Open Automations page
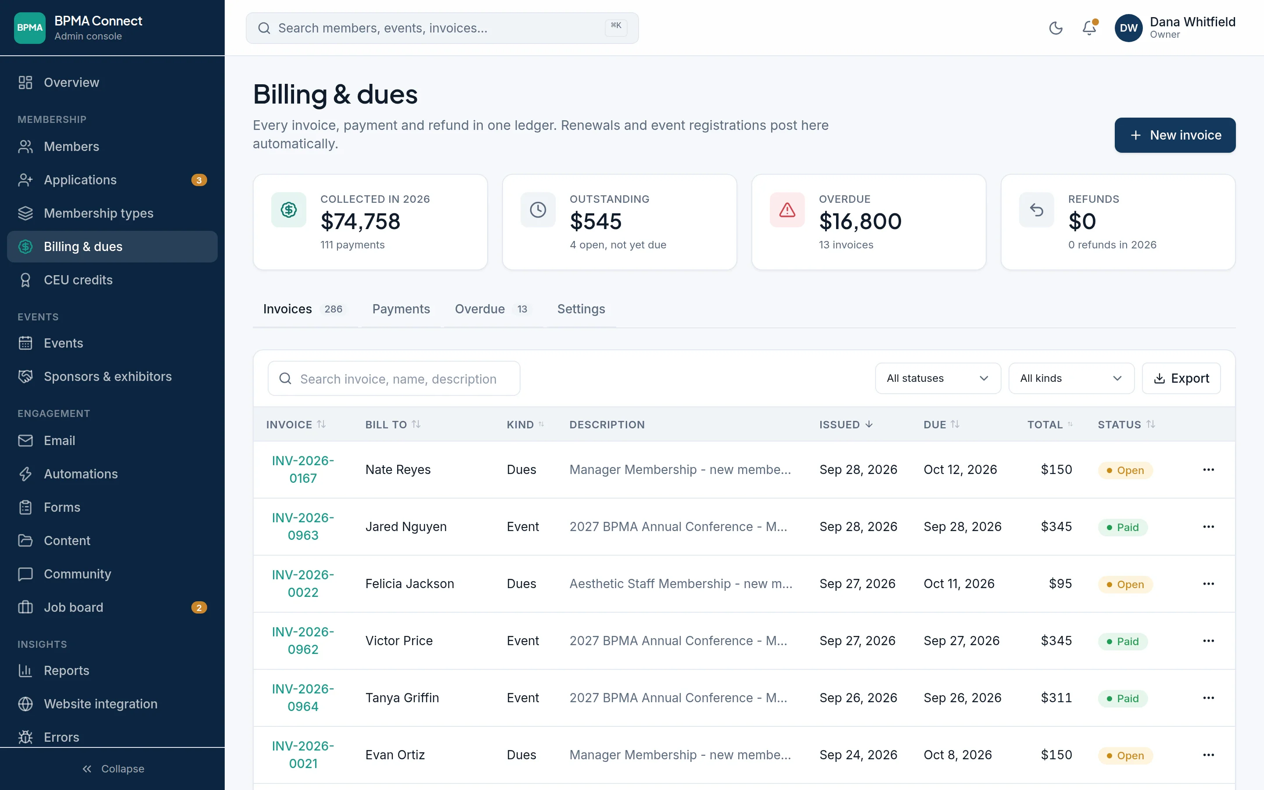 [112, 474]
